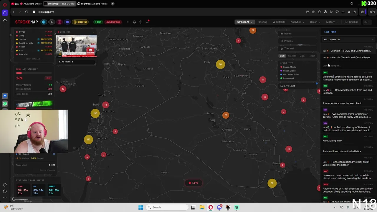This screenshot has height=212, width=377.
Task: Expand the Recon menu
Action: 315,22
